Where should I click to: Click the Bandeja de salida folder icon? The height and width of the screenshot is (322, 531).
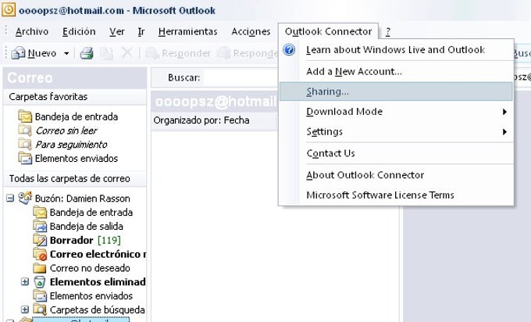(x=40, y=227)
